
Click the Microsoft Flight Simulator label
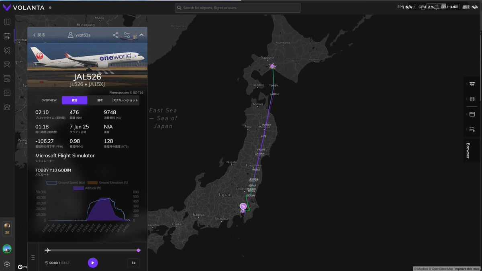click(x=65, y=155)
